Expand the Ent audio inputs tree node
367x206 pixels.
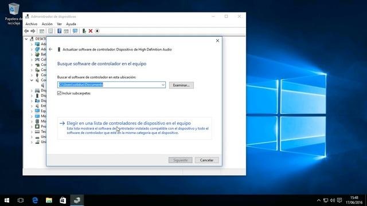point(32,106)
